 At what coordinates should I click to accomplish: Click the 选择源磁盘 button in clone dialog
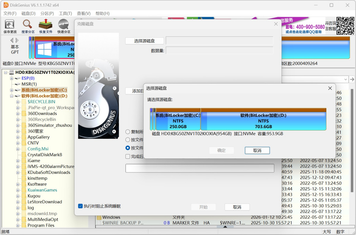point(144,41)
